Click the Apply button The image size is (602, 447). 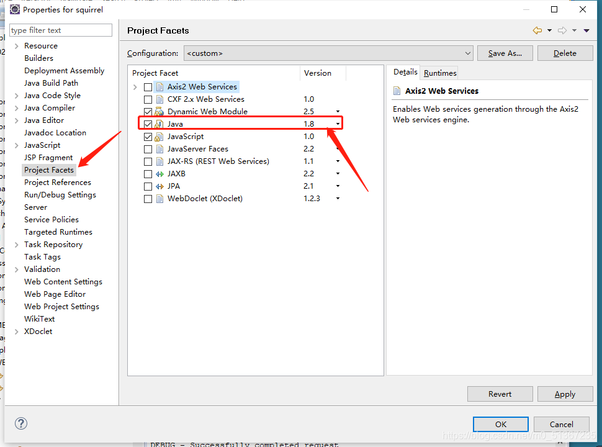pyautogui.click(x=565, y=394)
